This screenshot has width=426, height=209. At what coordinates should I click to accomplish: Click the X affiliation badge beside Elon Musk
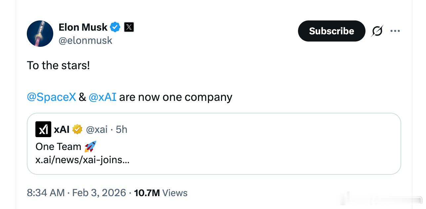129,27
